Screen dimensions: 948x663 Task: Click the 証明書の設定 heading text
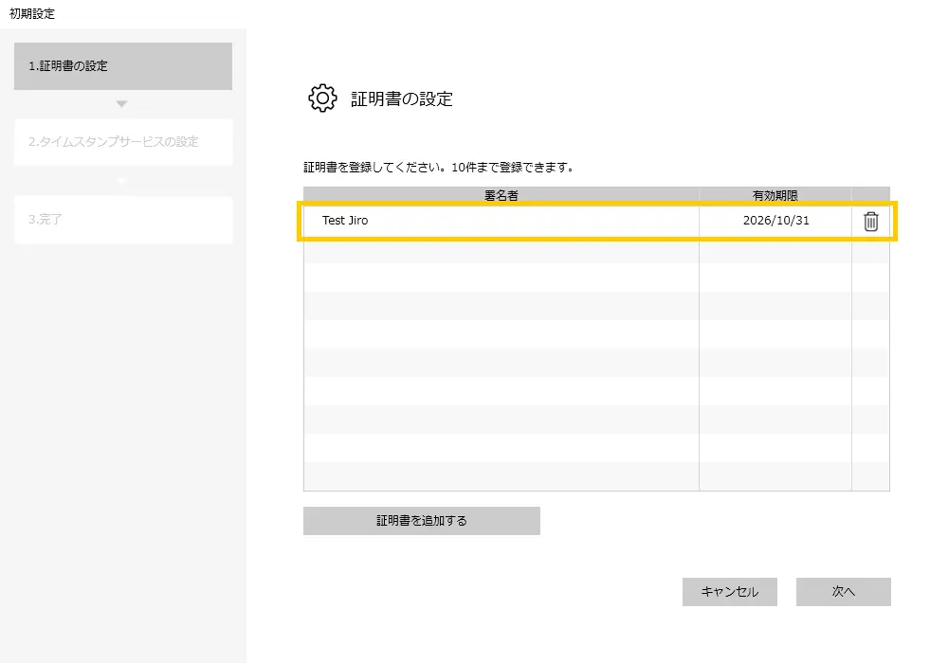(x=402, y=99)
